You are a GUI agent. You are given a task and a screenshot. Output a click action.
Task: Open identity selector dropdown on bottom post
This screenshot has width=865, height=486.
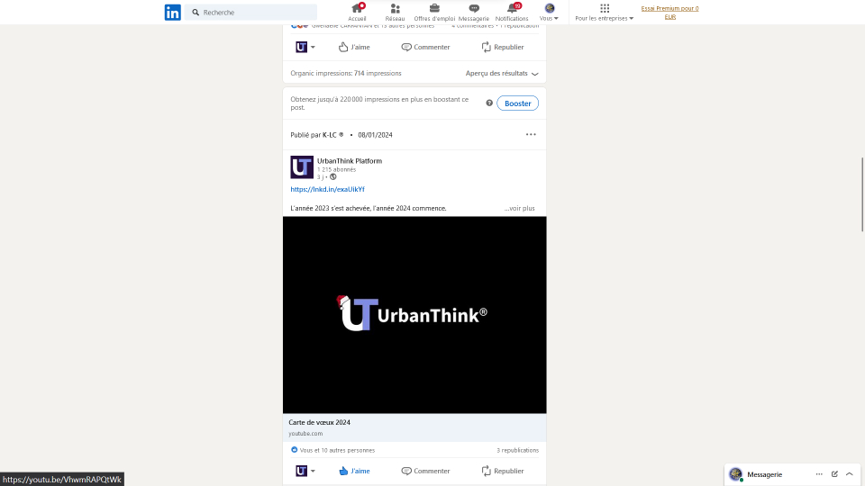pos(305,471)
